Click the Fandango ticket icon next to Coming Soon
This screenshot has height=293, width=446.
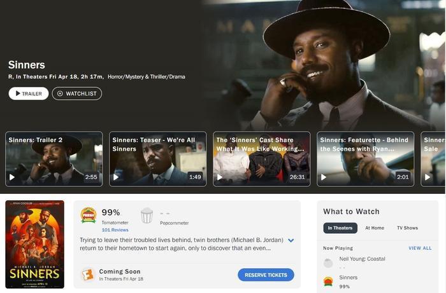88,275
